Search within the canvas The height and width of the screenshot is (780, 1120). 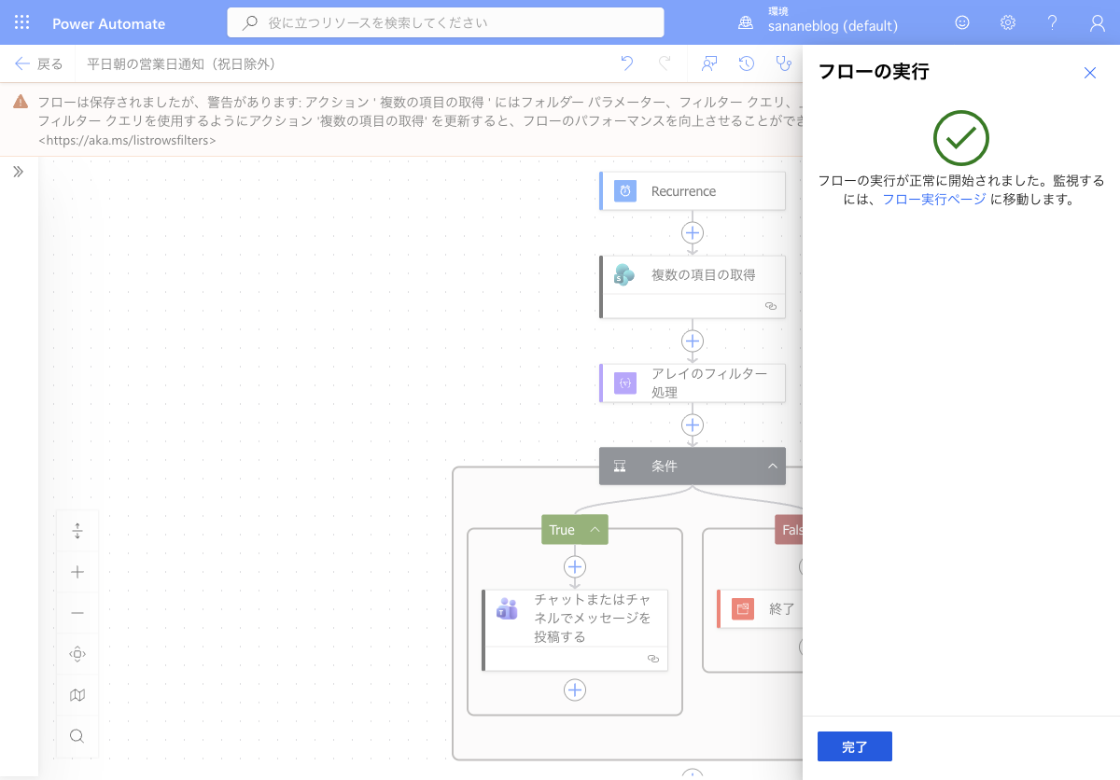point(77,736)
